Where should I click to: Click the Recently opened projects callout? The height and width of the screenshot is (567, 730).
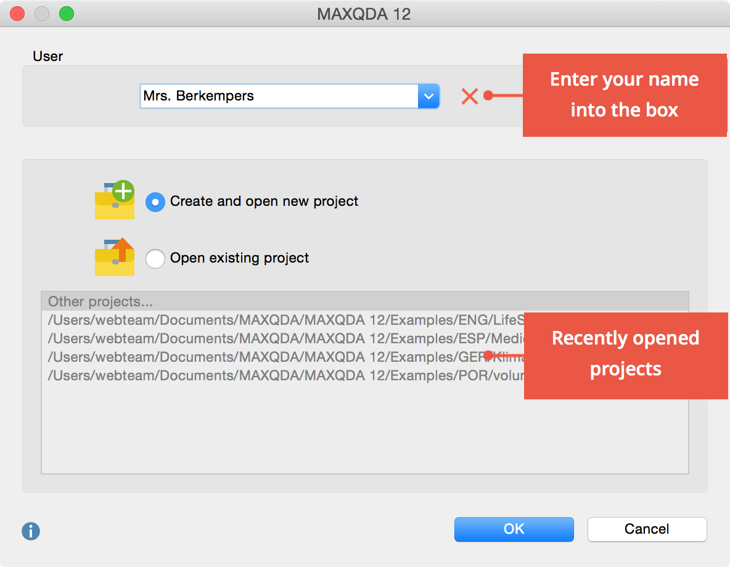625,354
